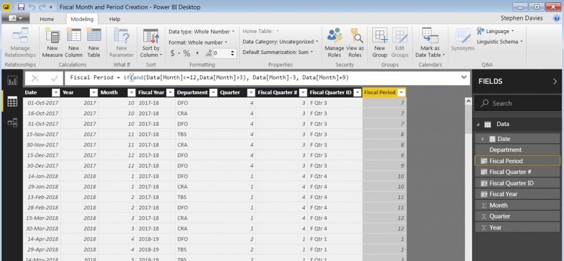Click the Fields search box

pos(517,103)
